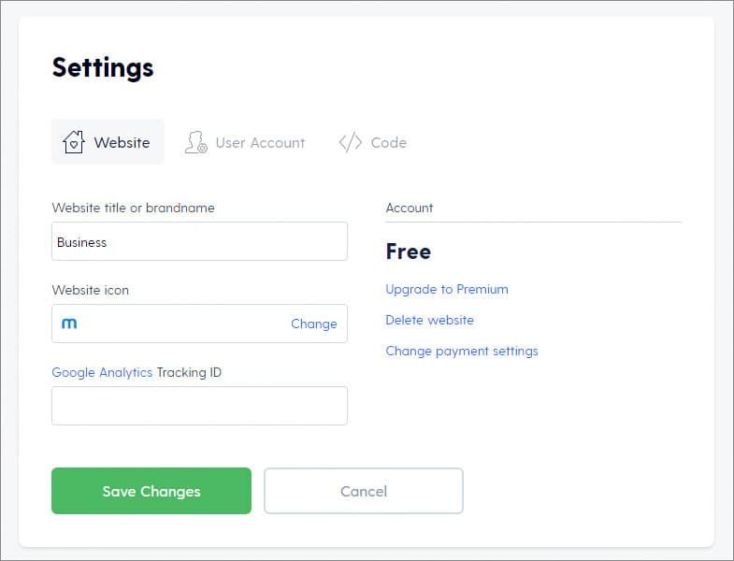Click the 'Website title or brandname' label
Image resolution: width=734 pixels, height=561 pixels.
pos(134,208)
